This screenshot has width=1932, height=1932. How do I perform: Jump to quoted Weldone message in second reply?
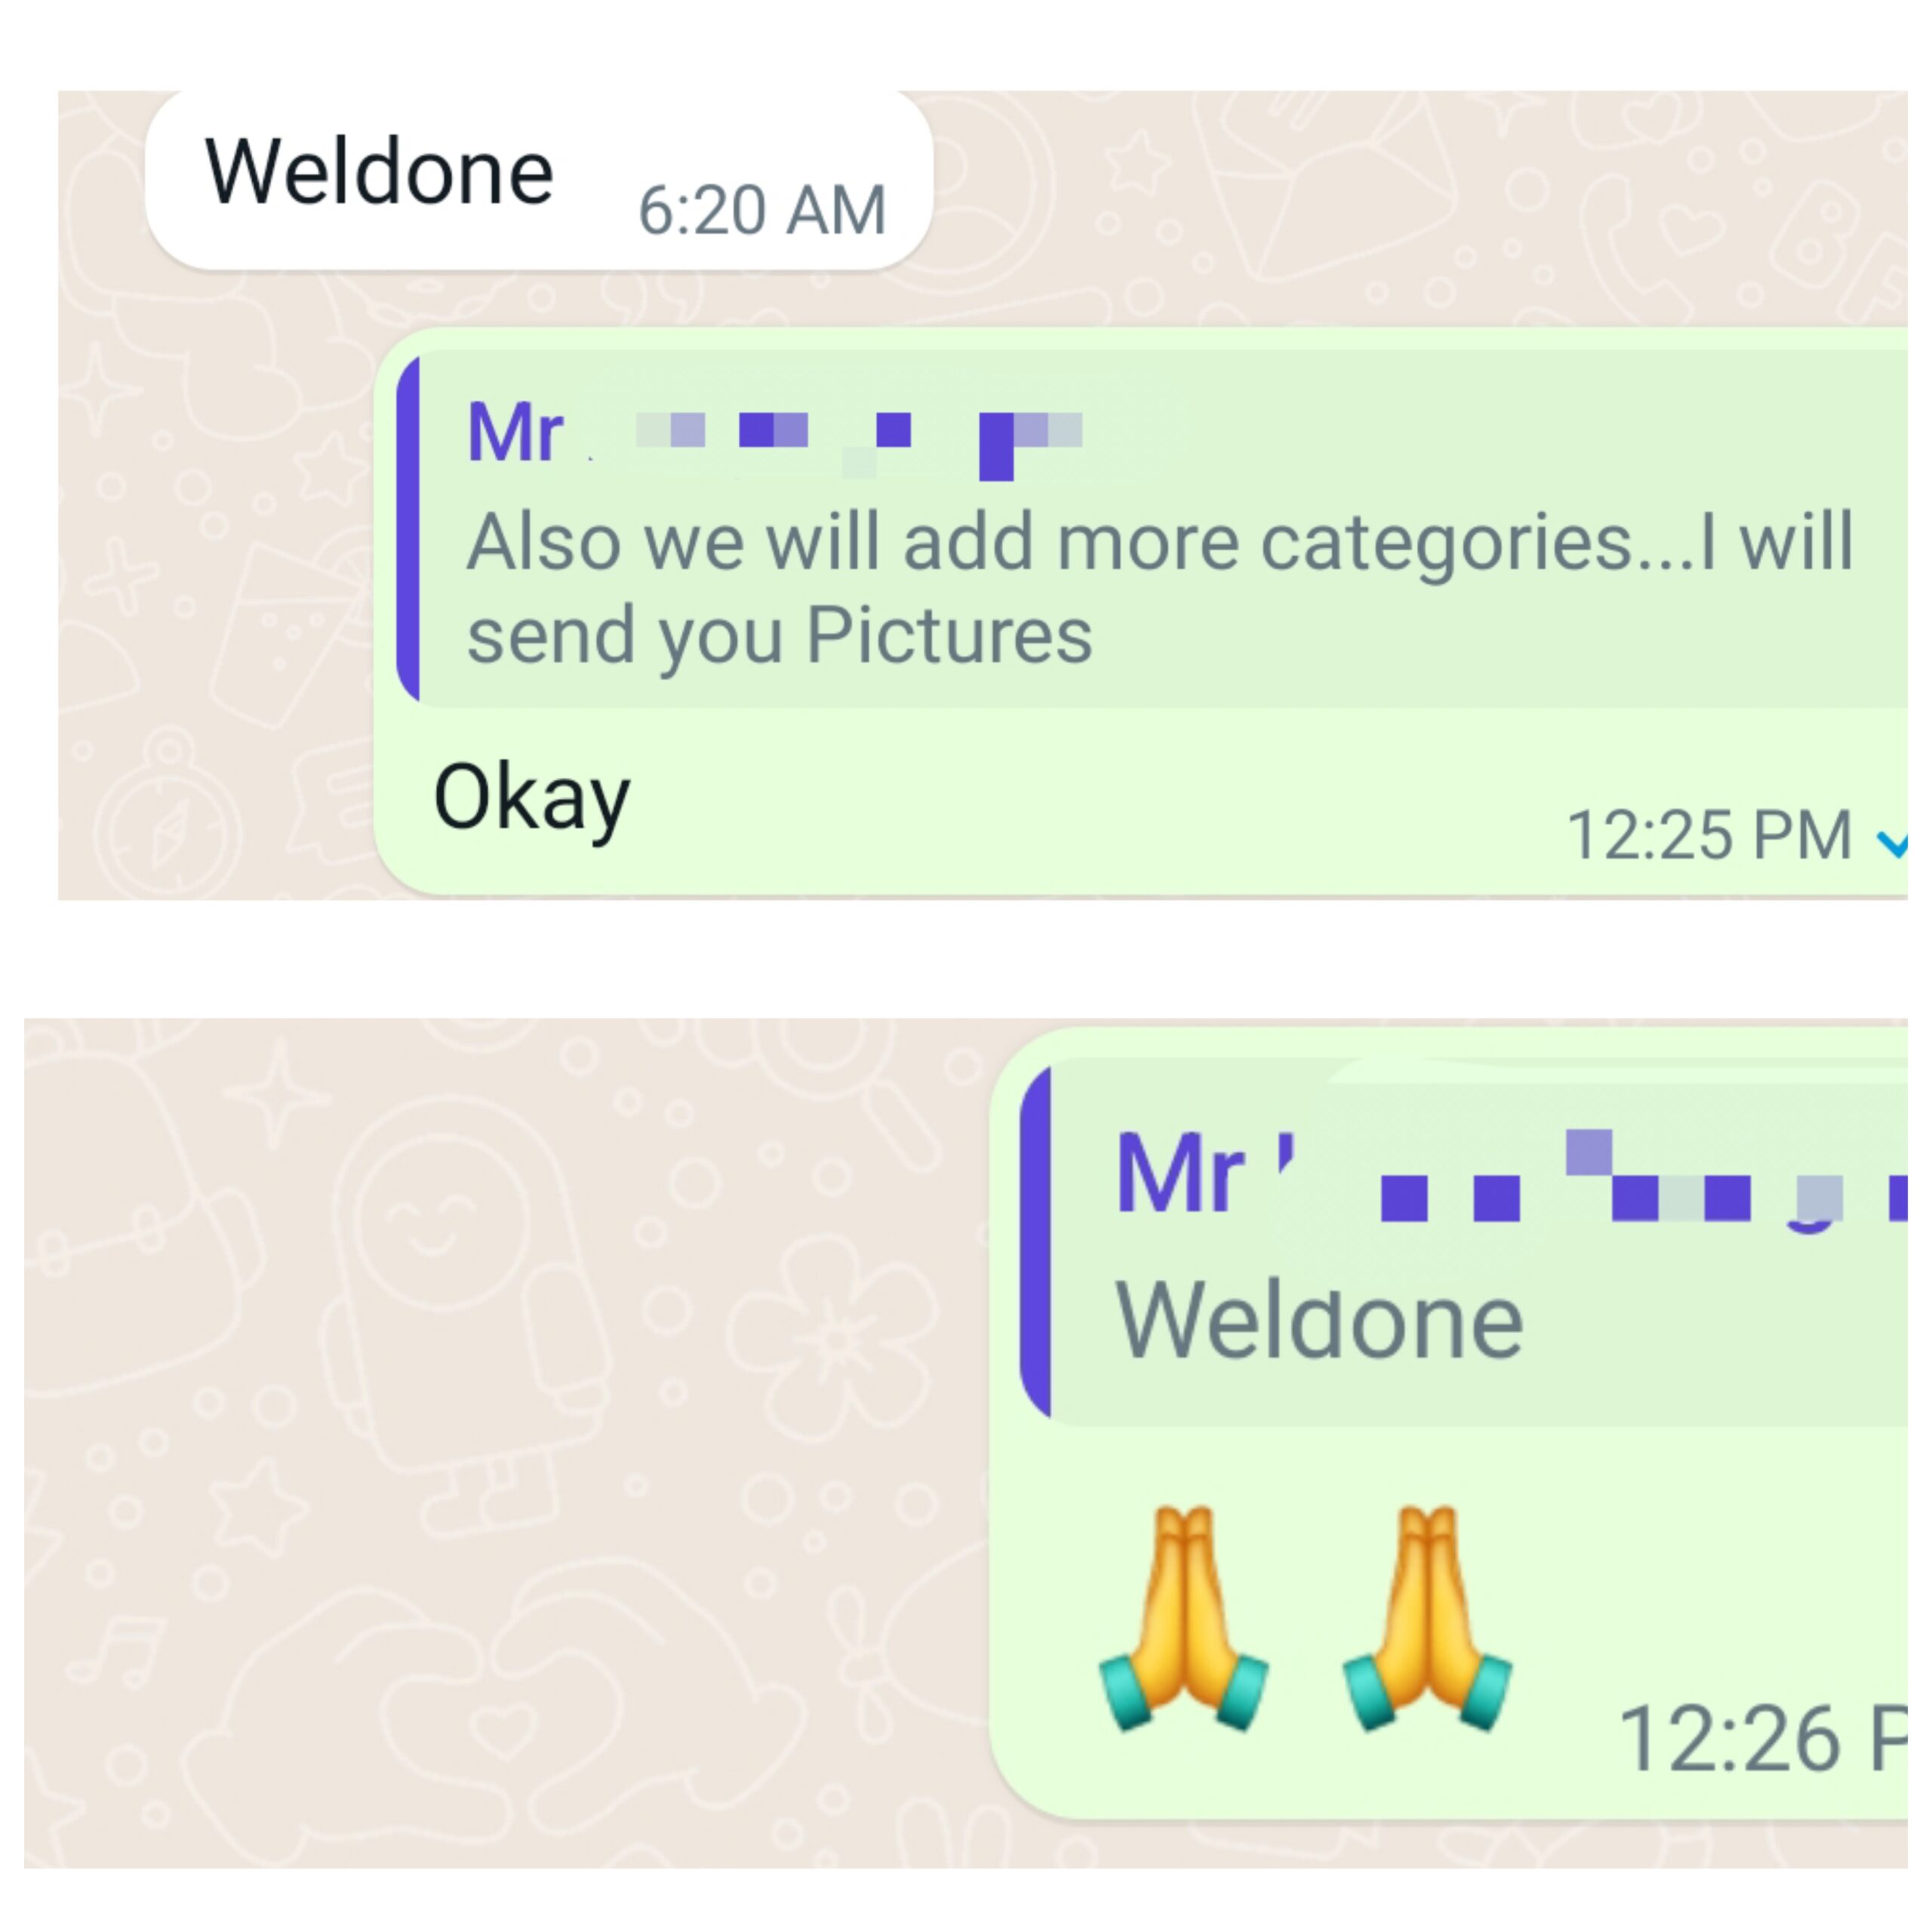pos(1464,1243)
